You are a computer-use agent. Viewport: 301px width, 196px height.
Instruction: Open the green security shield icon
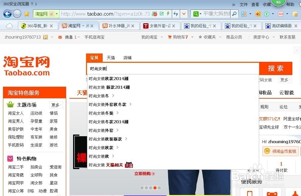coord(266,14)
